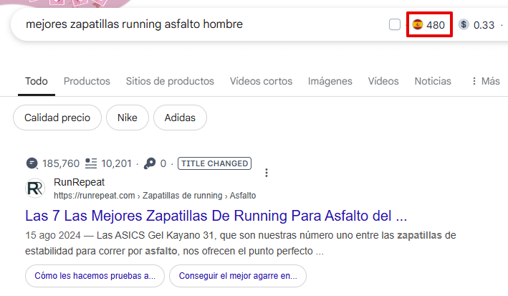The image size is (508, 296).
Task: Click the RunRepeat site name
Action: 79,182
